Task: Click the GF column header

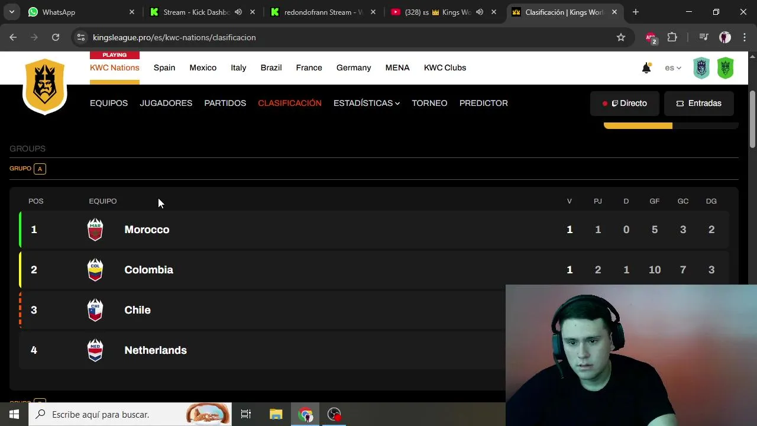Action: pos(654,201)
